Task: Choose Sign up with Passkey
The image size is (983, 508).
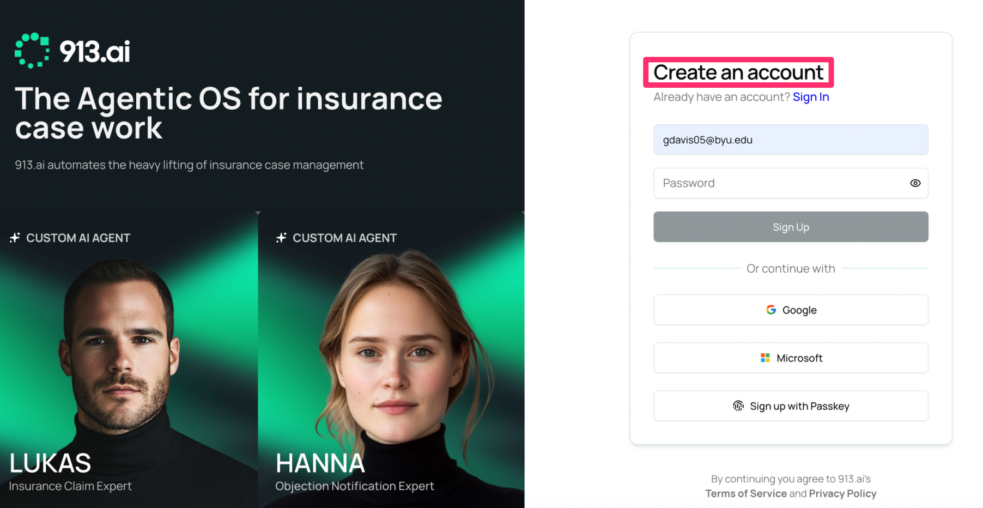Action: point(791,406)
